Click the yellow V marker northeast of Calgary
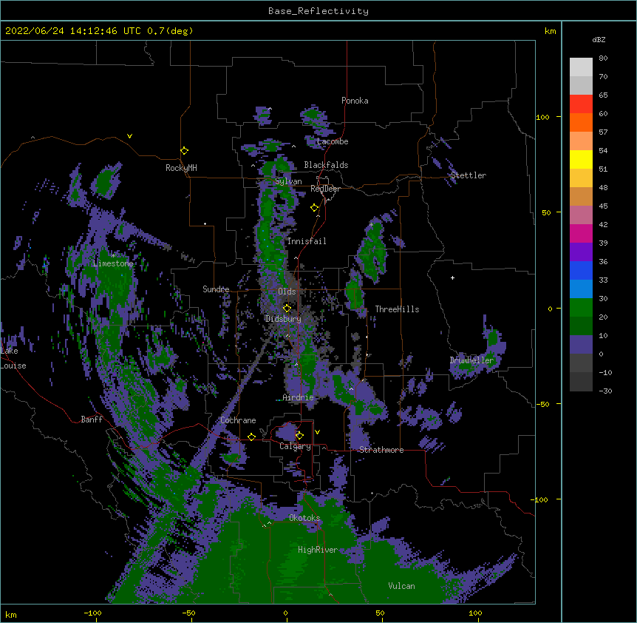Screen dimensions: 637x623 pos(317,432)
